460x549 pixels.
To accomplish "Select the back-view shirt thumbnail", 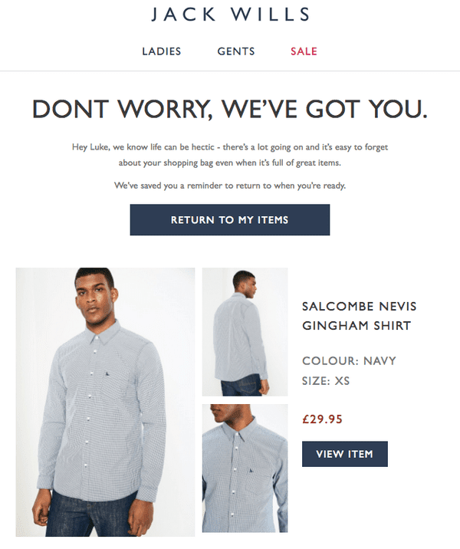I will point(245,332).
